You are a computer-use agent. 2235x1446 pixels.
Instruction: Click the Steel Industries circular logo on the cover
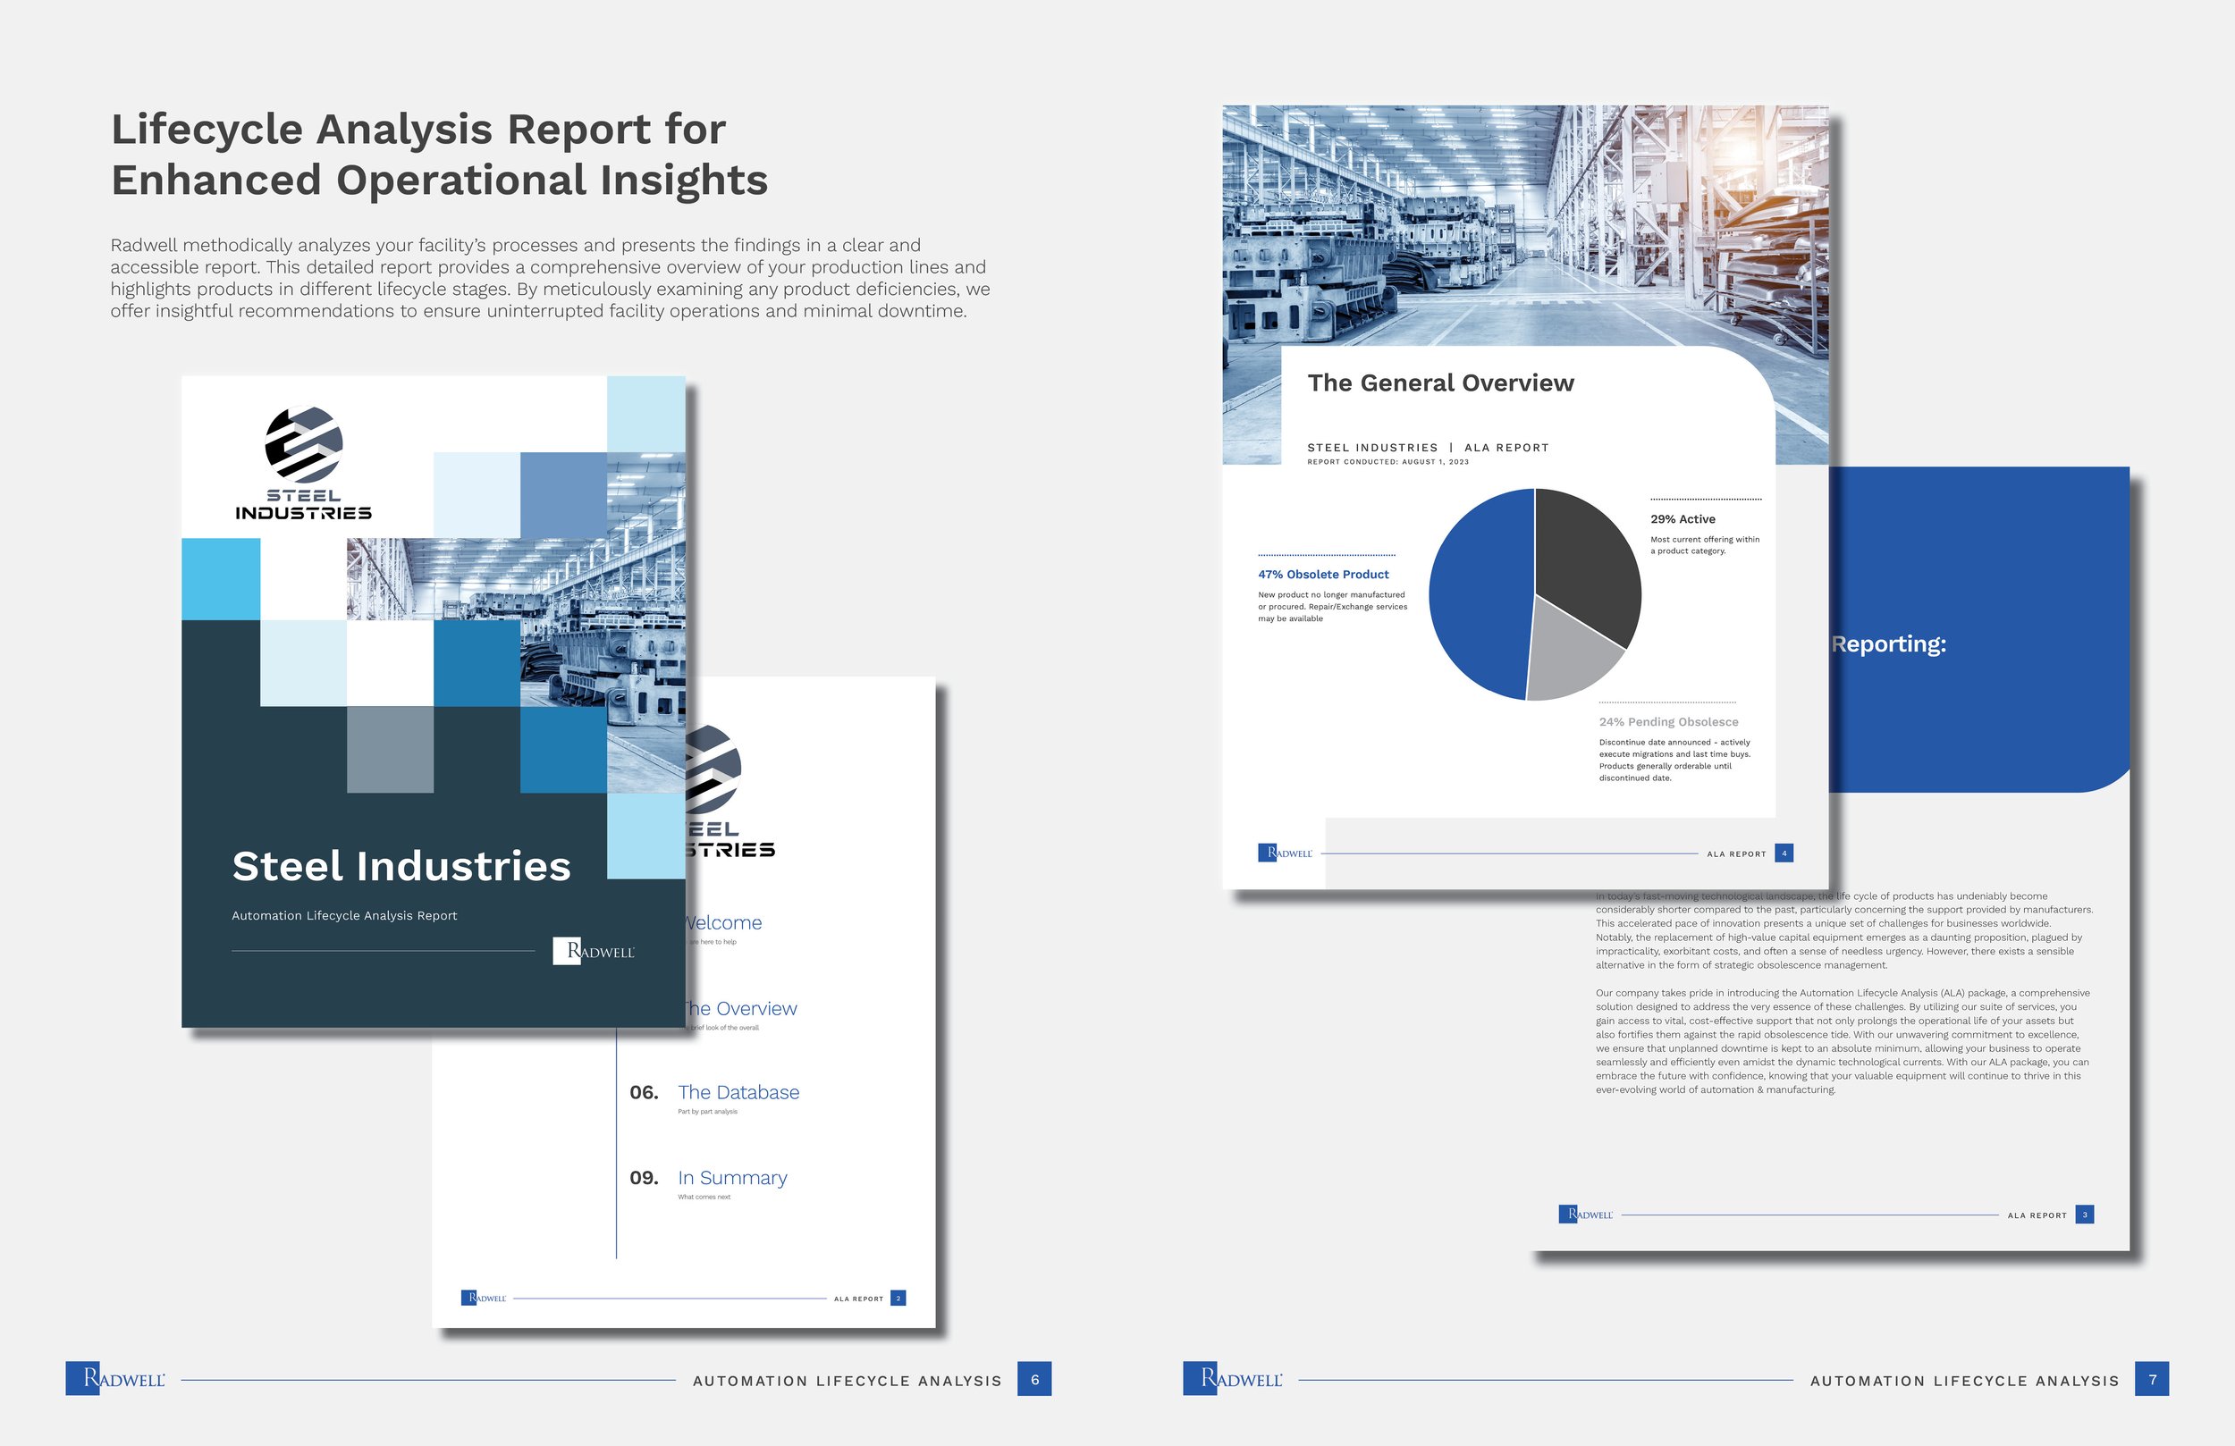coord(303,444)
